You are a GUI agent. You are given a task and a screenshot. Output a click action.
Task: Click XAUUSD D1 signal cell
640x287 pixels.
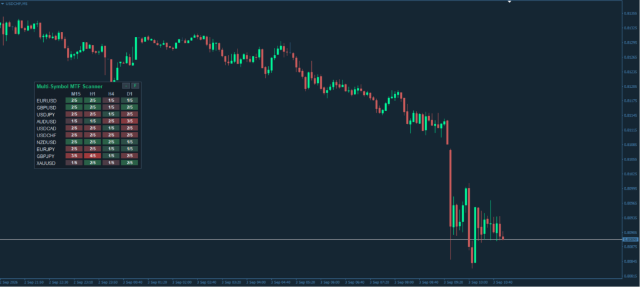(129, 163)
